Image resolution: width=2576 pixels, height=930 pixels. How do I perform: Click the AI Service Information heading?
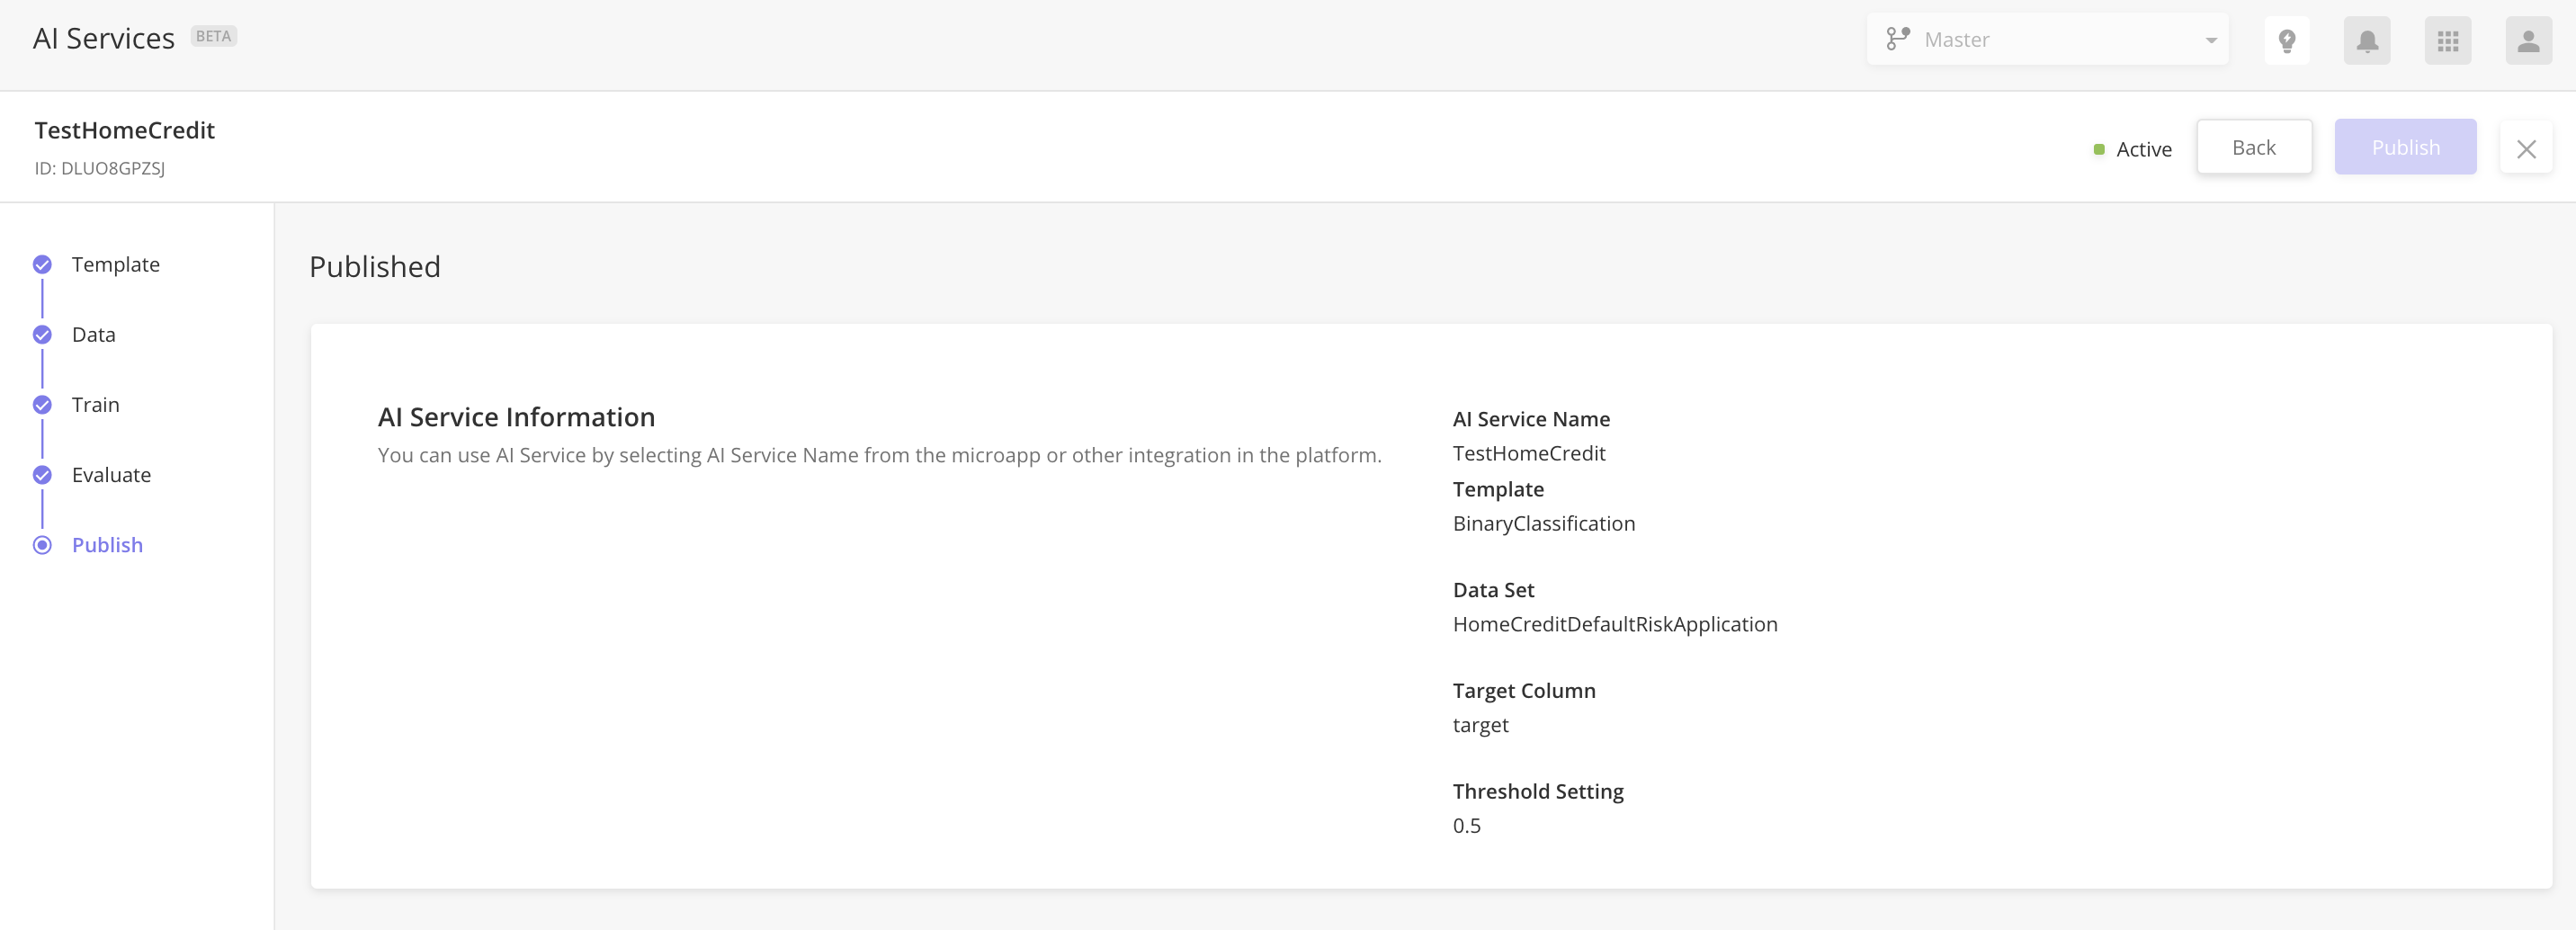[x=517, y=416]
